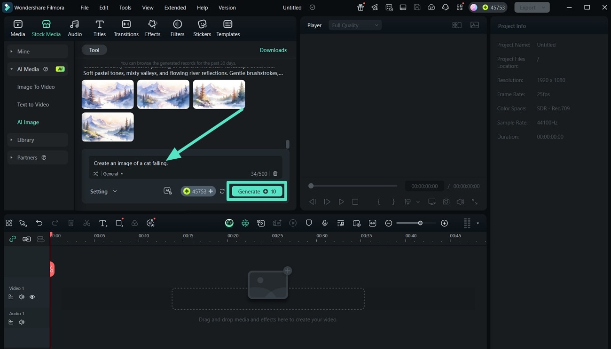
Task: Open the Setting dropdown
Action: (x=103, y=191)
